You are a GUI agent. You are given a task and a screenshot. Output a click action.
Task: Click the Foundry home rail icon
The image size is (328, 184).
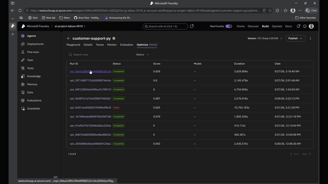click(13, 26)
